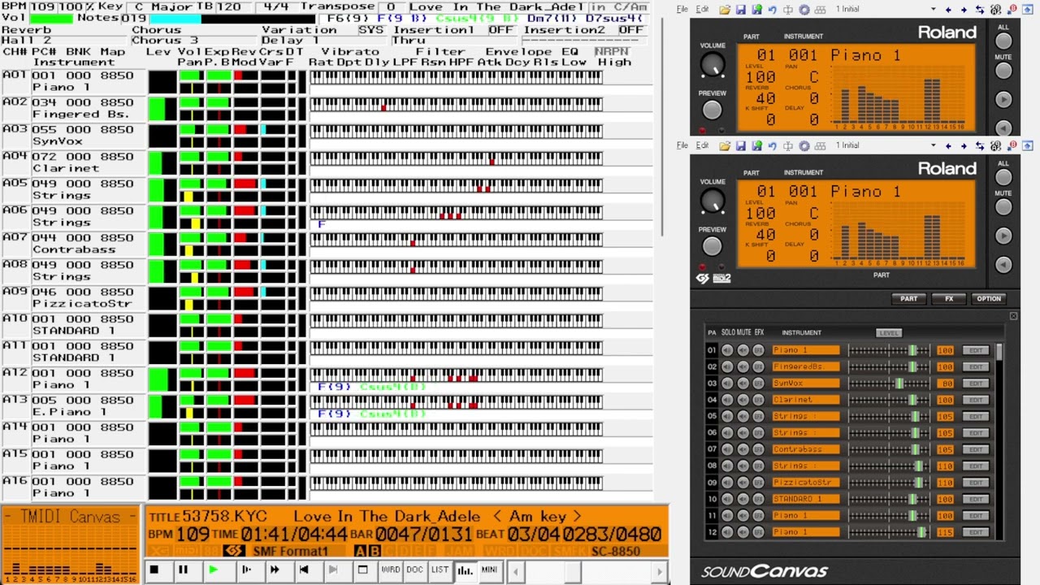Click open folder icon in upper Sound Canvas toolbar
The height and width of the screenshot is (585, 1040).
pyautogui.click(x=725, y=10)
